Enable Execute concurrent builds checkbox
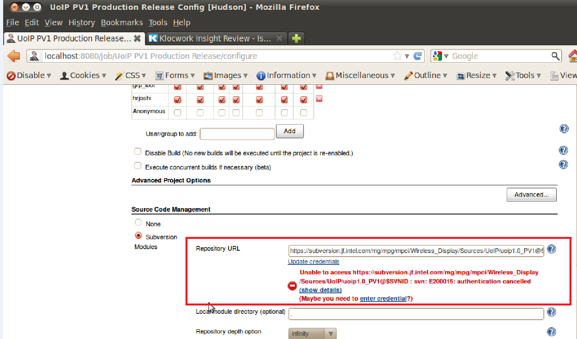Image resolution: width=577 pixels, height=339 pixels. click(x=138, y=166)
